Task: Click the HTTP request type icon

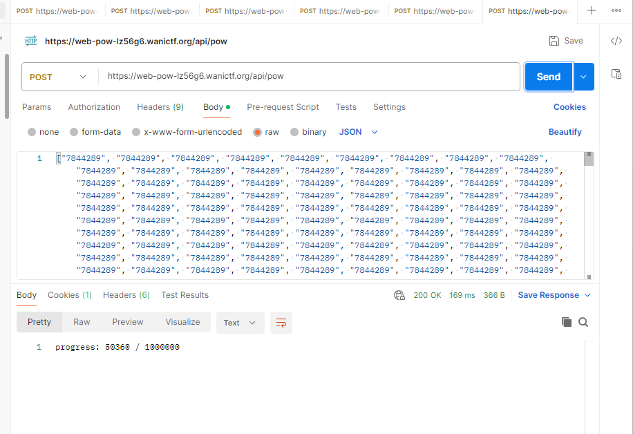Action: tap(30, 41)
